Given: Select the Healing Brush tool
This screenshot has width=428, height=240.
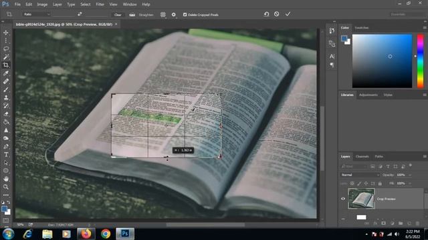Looking at the screenshot, I should pyautogui.click(x=6, y=81).
